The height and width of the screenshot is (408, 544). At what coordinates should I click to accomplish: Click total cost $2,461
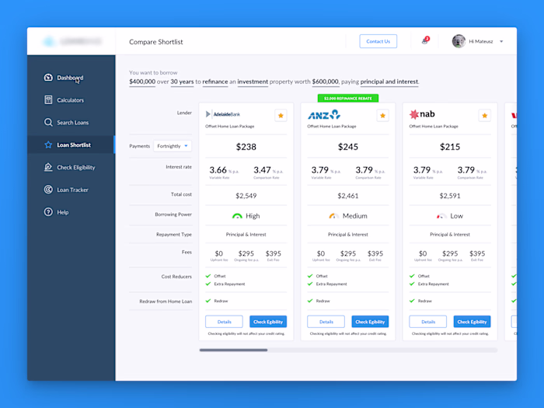click(348, 196)
